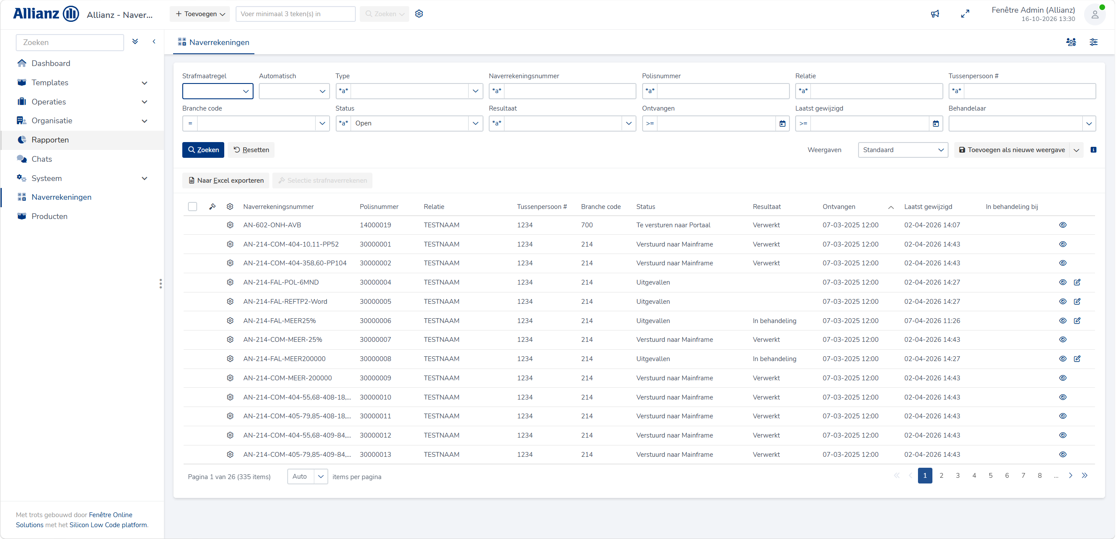
Task: Select the Naverrekeningen tab
Action: pos(214,42)
